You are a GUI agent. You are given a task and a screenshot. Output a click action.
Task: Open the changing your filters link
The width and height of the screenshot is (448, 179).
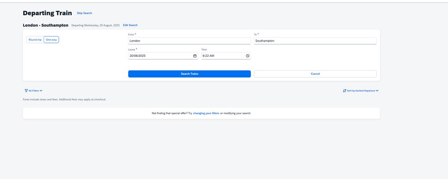[206, 113]
